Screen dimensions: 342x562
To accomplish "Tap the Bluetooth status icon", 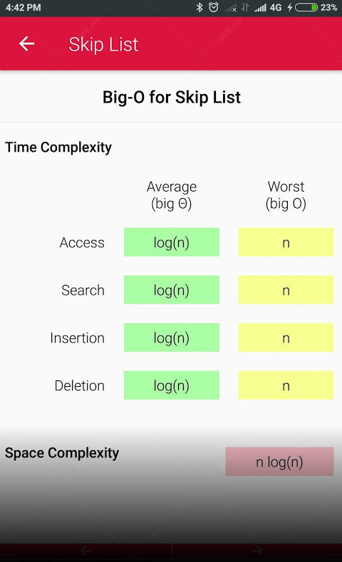I will click(x=199, y=8).
